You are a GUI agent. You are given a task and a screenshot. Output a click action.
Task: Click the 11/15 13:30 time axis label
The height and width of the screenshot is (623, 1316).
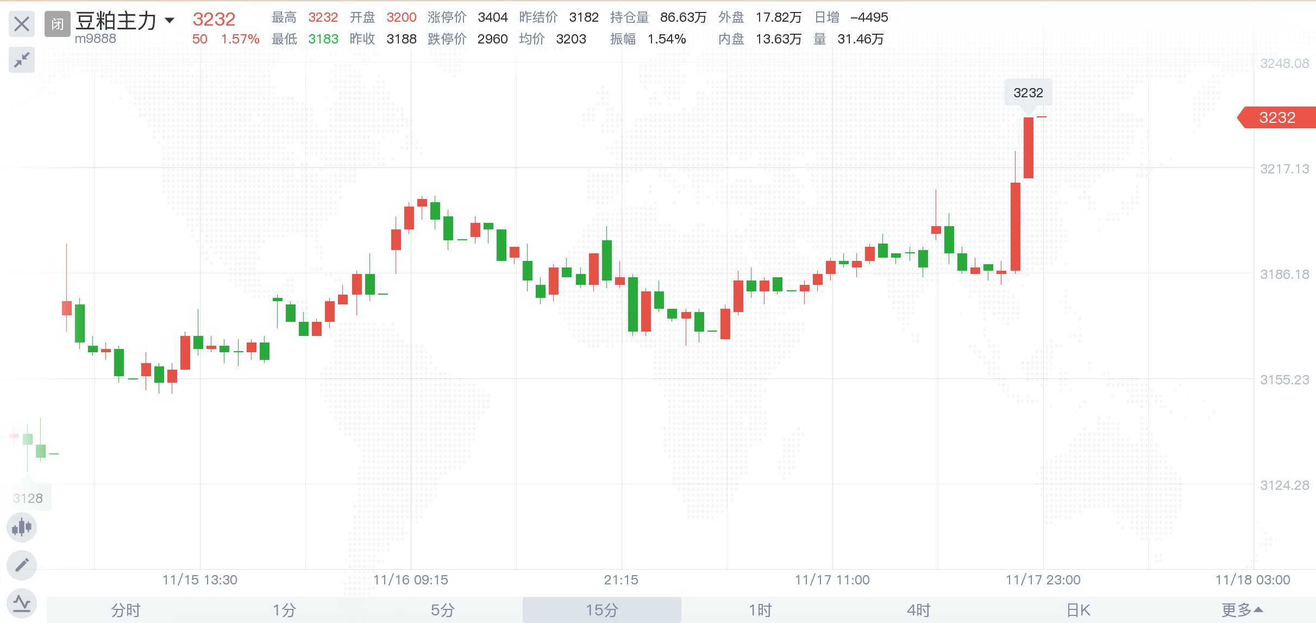[200, 580]
